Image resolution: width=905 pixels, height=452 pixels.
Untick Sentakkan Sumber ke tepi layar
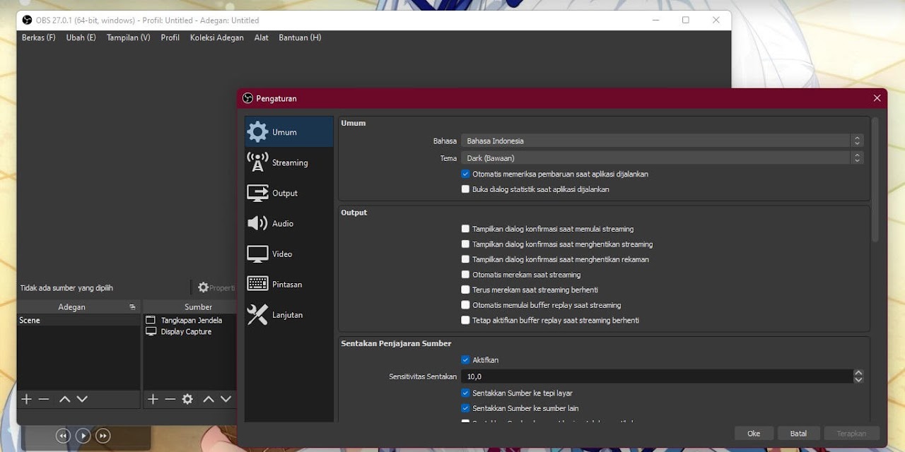[465, 393]
